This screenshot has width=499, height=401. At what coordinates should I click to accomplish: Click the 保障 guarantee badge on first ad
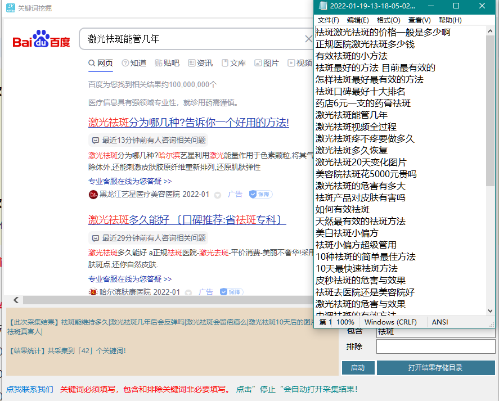pyautogui.click(x=260, y=194)
